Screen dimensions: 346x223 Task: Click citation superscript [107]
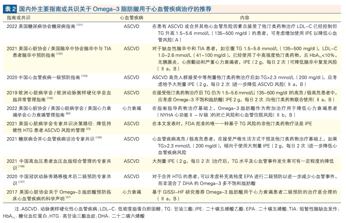[x=21, y=182]
